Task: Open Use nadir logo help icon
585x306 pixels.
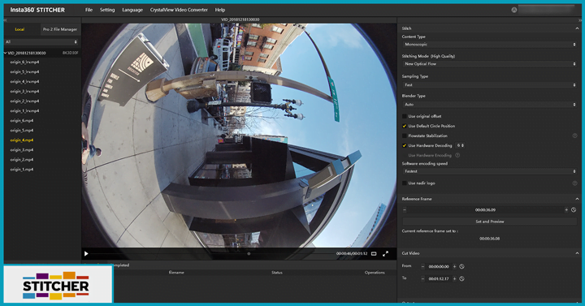Action: pos(575,183)
